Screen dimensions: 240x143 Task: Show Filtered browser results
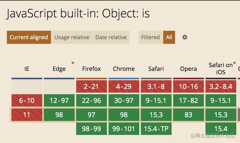tap(150, 37)
